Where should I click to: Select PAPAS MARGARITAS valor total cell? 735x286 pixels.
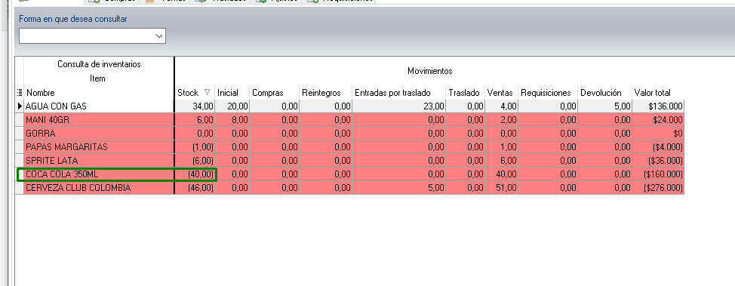click(658, 147)
